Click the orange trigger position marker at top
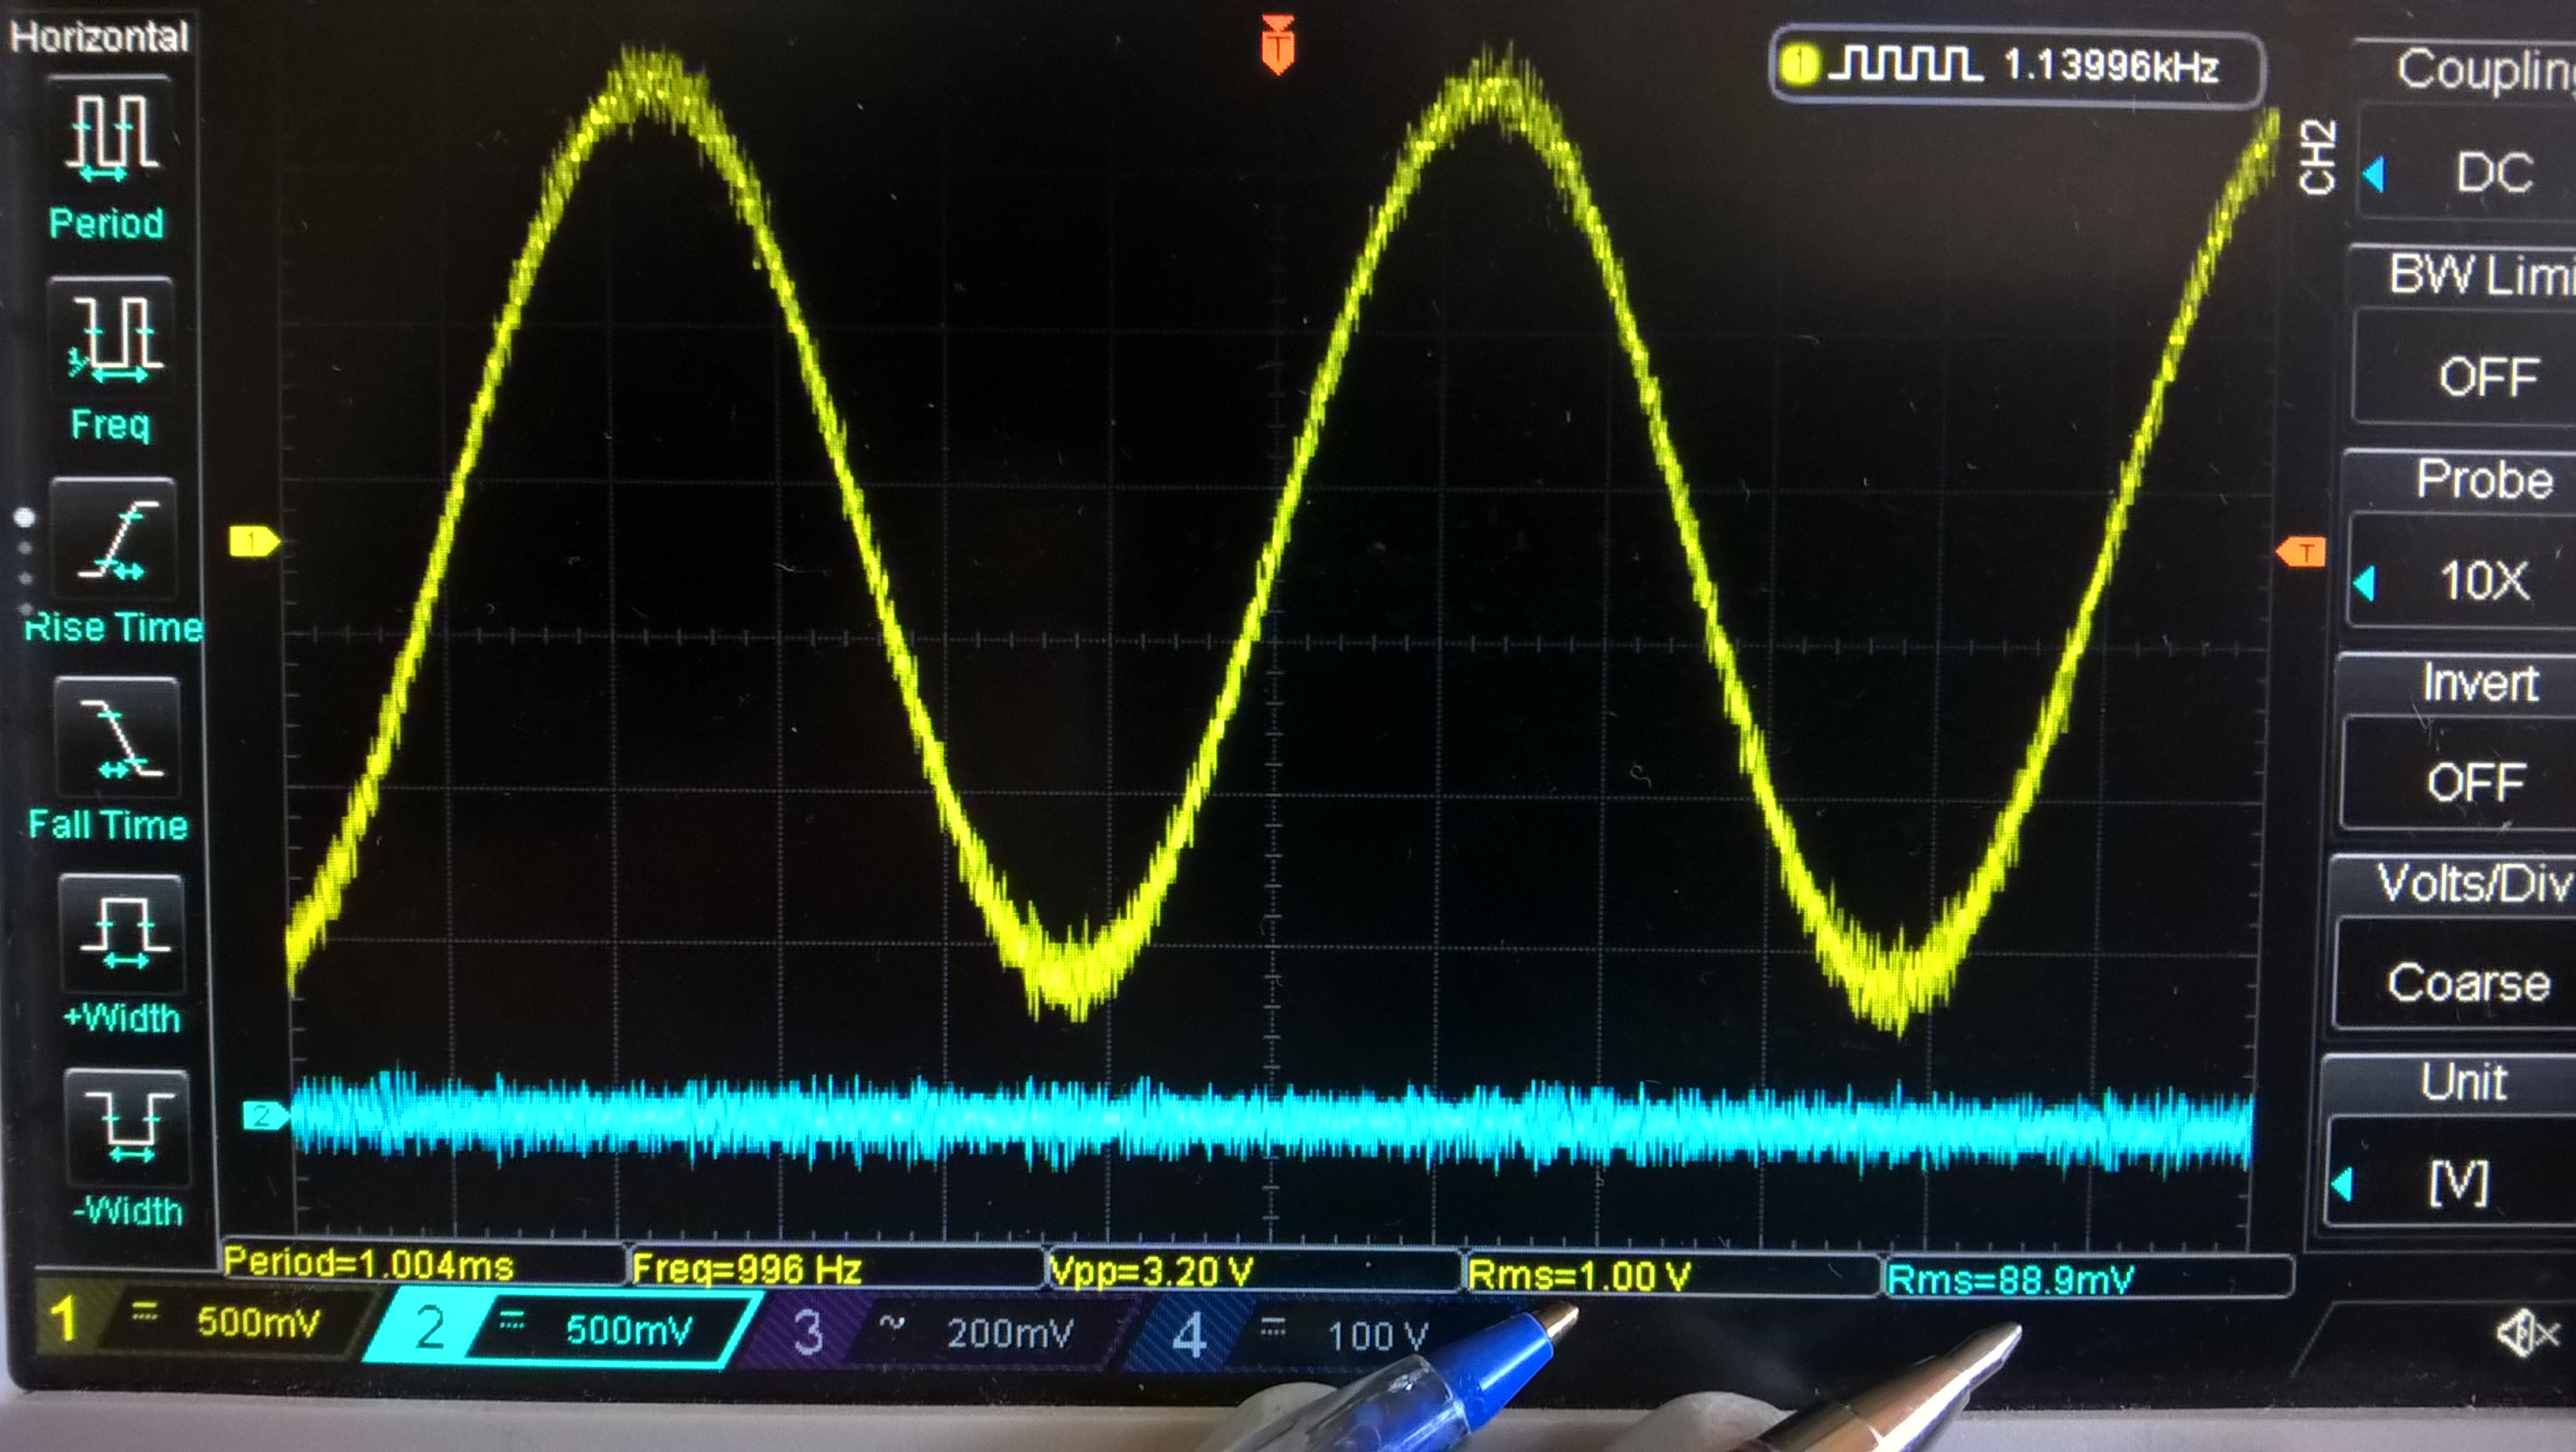 pyautogui.click(x=1278, y=45)
